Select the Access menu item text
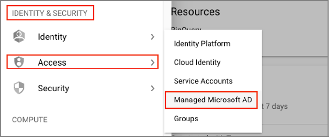 pyautogui.click(x=52, y=62)
